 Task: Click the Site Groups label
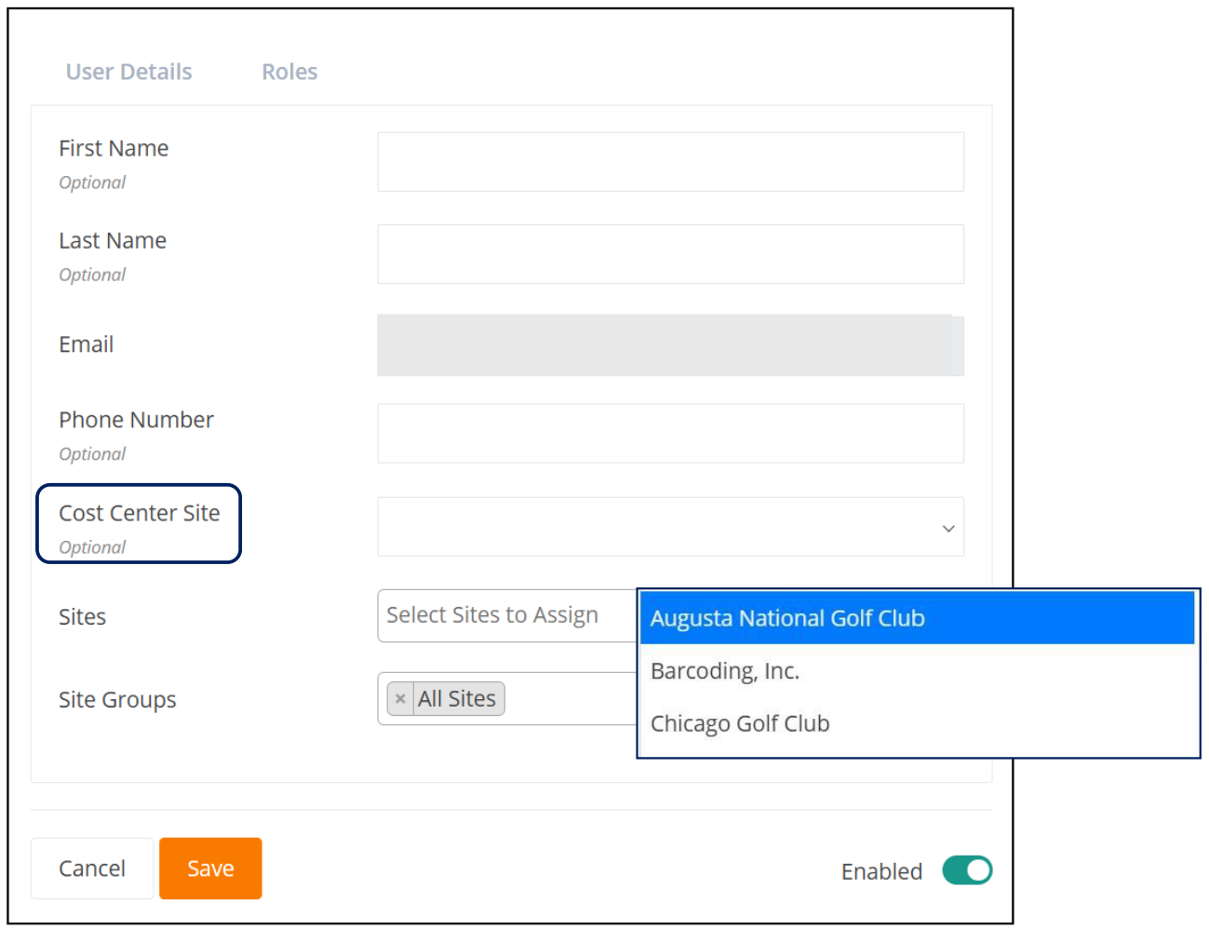tap(117, 700)
